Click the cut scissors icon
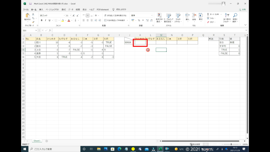The image size is (270, 152). click(33, 14)
